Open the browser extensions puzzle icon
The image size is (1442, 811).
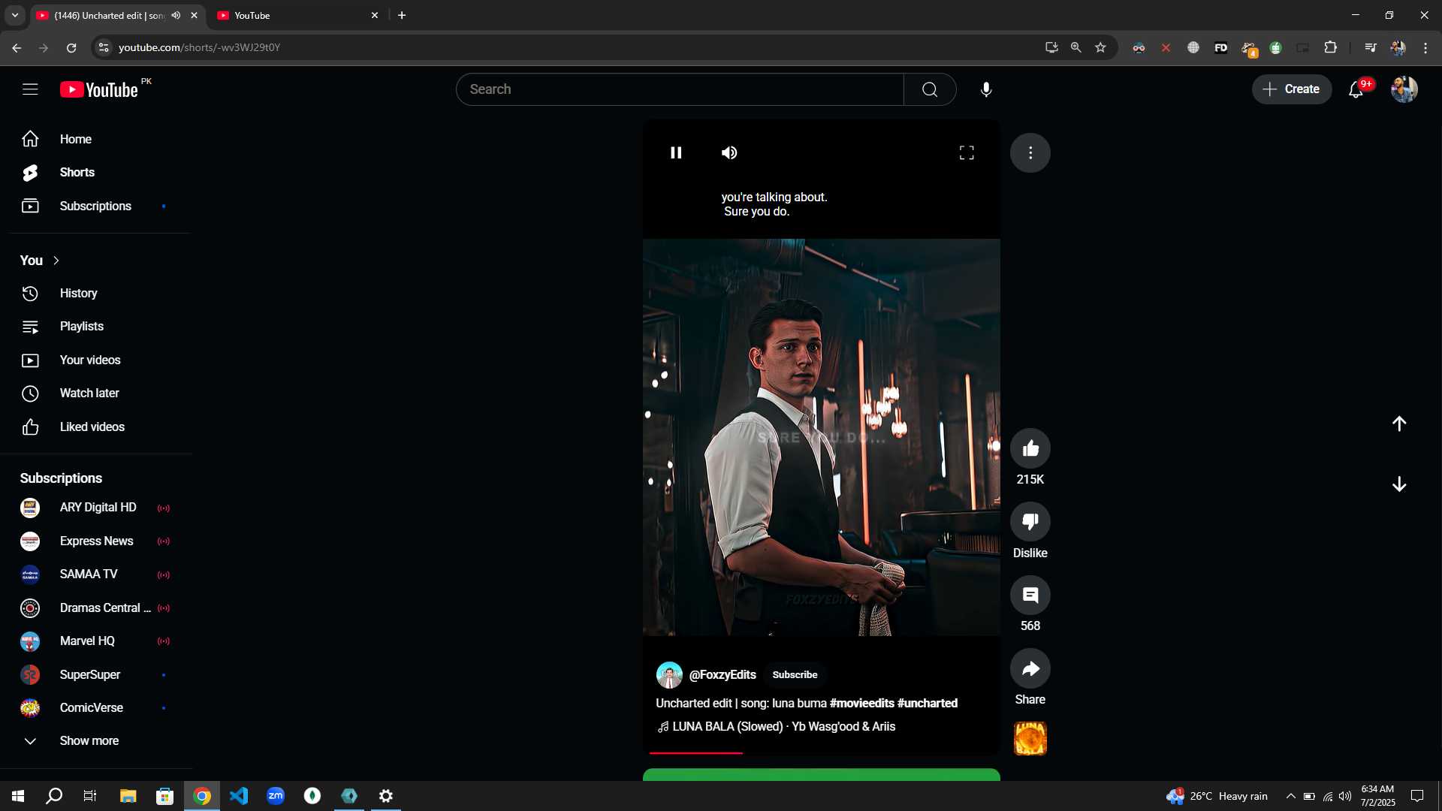point(1330,47)
